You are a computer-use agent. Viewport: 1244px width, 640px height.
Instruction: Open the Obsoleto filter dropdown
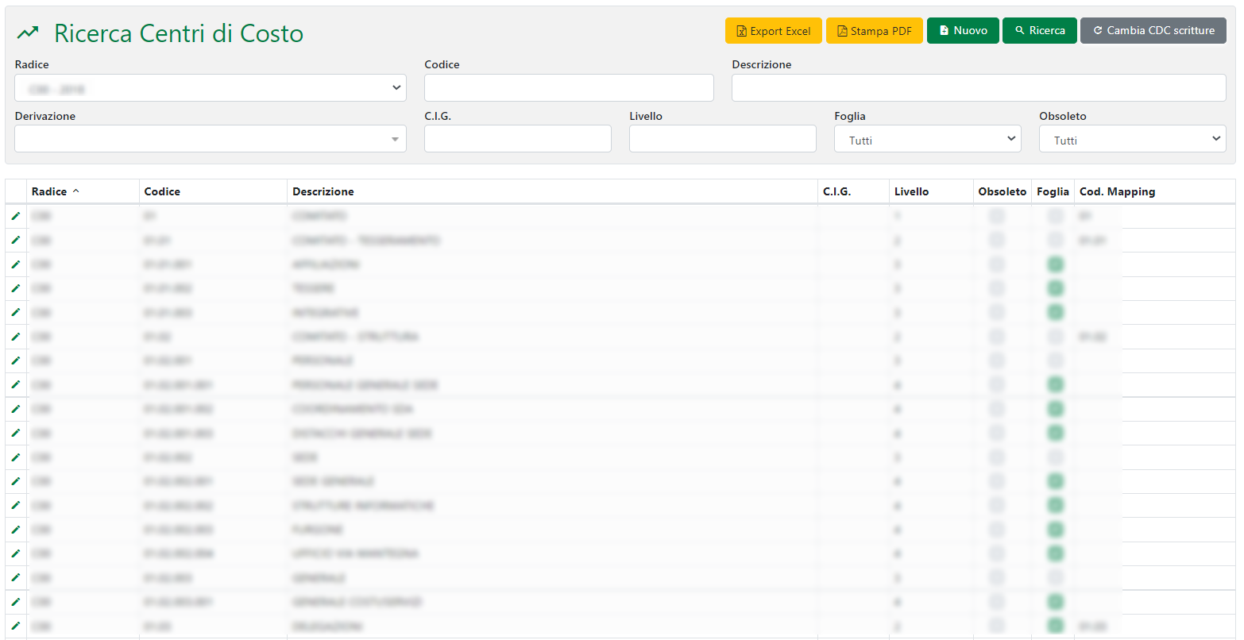click(1132, 139)
